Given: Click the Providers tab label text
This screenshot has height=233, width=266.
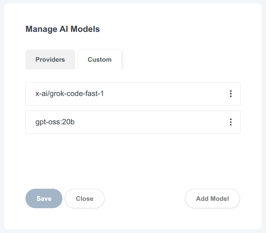Looking at the screenshot, I should 50,59.
